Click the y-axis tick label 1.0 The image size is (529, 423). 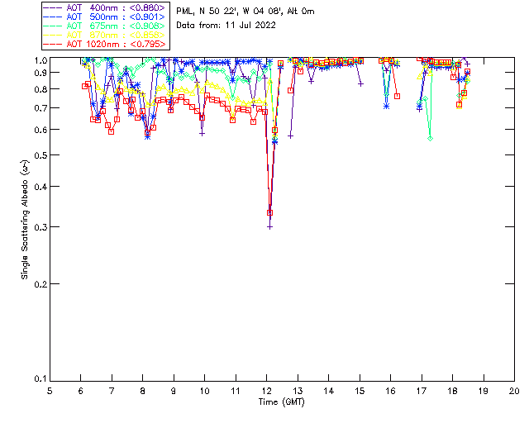[41, 60]
